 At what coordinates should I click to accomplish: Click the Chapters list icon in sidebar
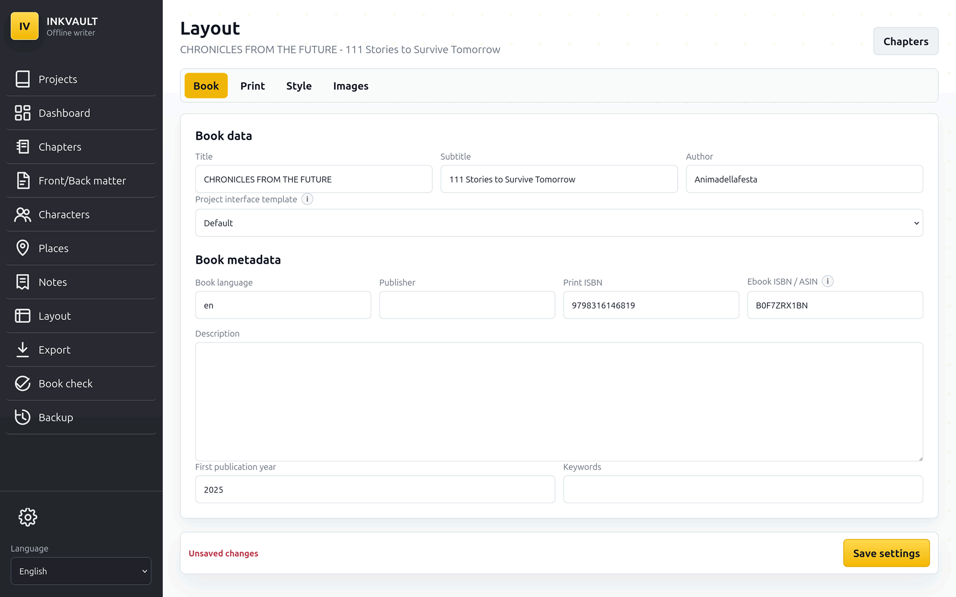point(23,146)
